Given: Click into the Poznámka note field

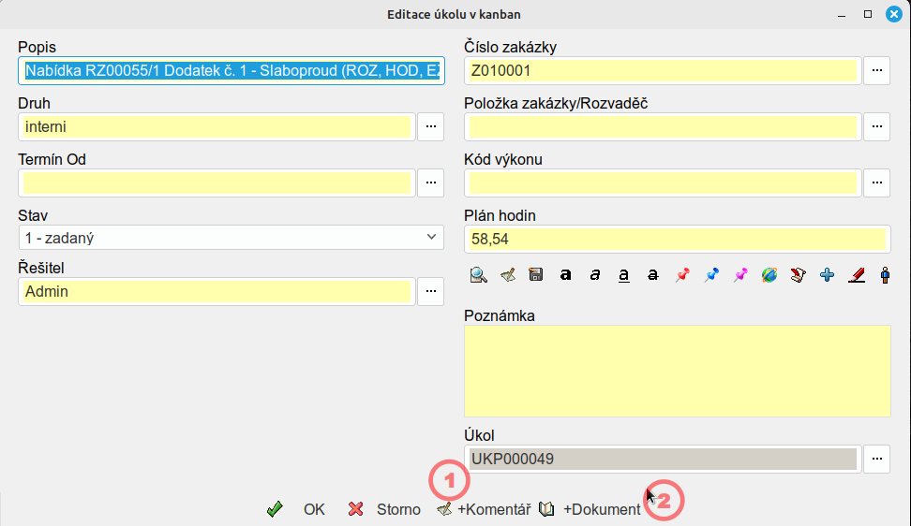Looking at the screenshot, I should pos(677,371).
